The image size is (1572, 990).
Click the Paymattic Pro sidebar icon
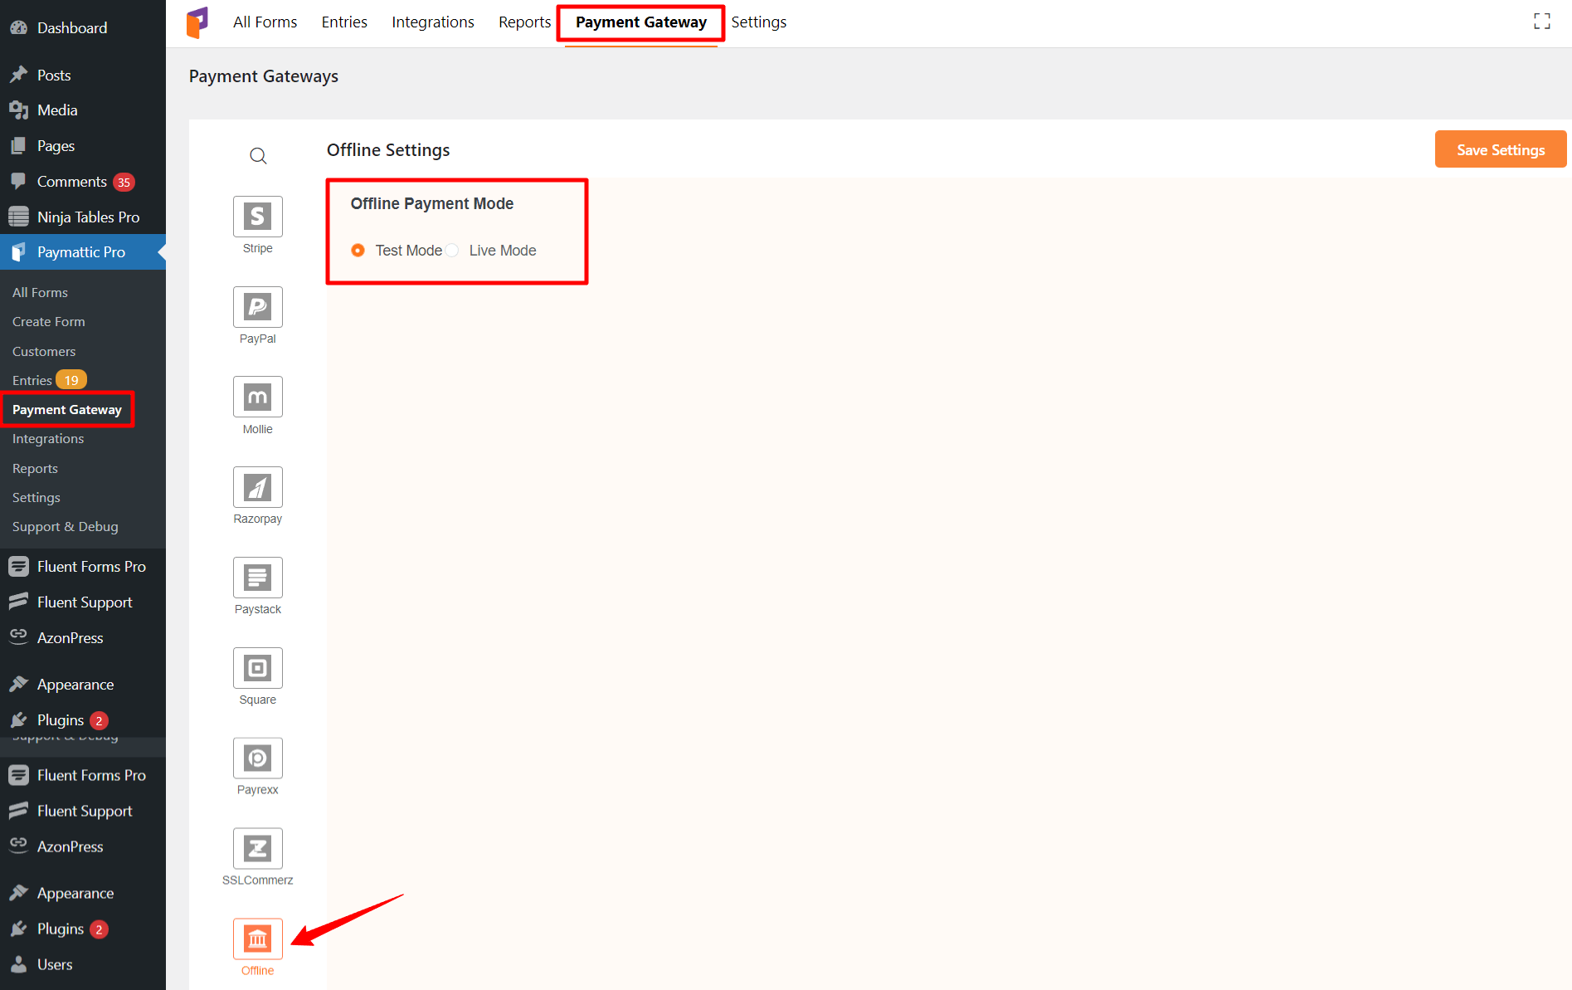[18, 252]
